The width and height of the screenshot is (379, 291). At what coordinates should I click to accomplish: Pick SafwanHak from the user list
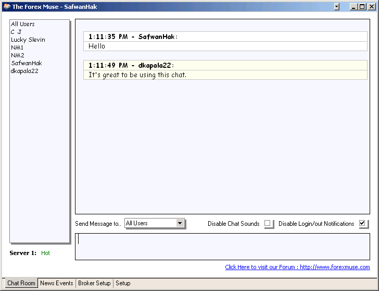[x=26, y=63]
